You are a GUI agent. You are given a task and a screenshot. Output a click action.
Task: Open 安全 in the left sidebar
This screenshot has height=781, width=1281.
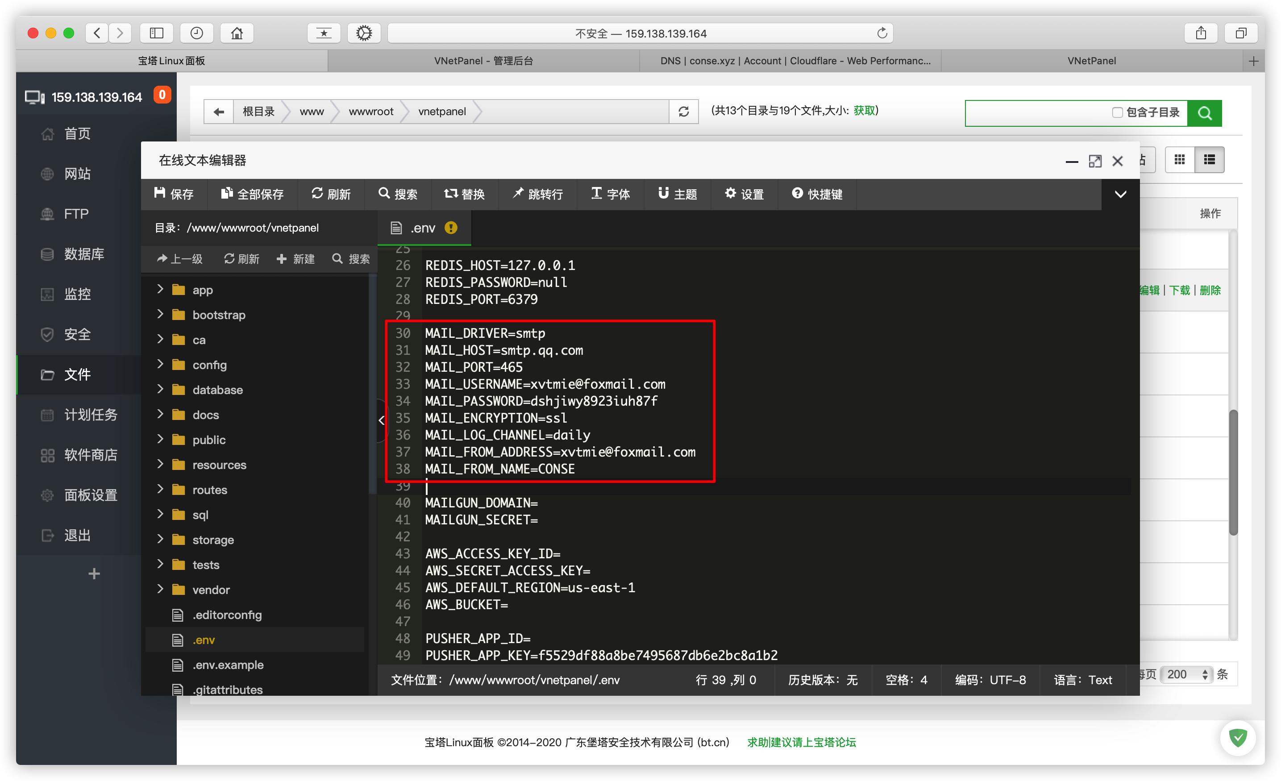coord(78,334)
